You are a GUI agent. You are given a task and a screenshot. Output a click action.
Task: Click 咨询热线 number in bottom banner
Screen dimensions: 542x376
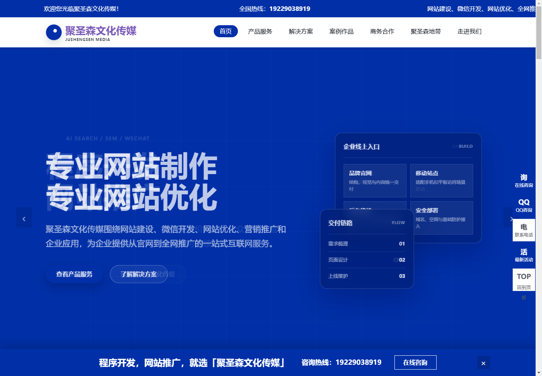[x=358, y=362]
